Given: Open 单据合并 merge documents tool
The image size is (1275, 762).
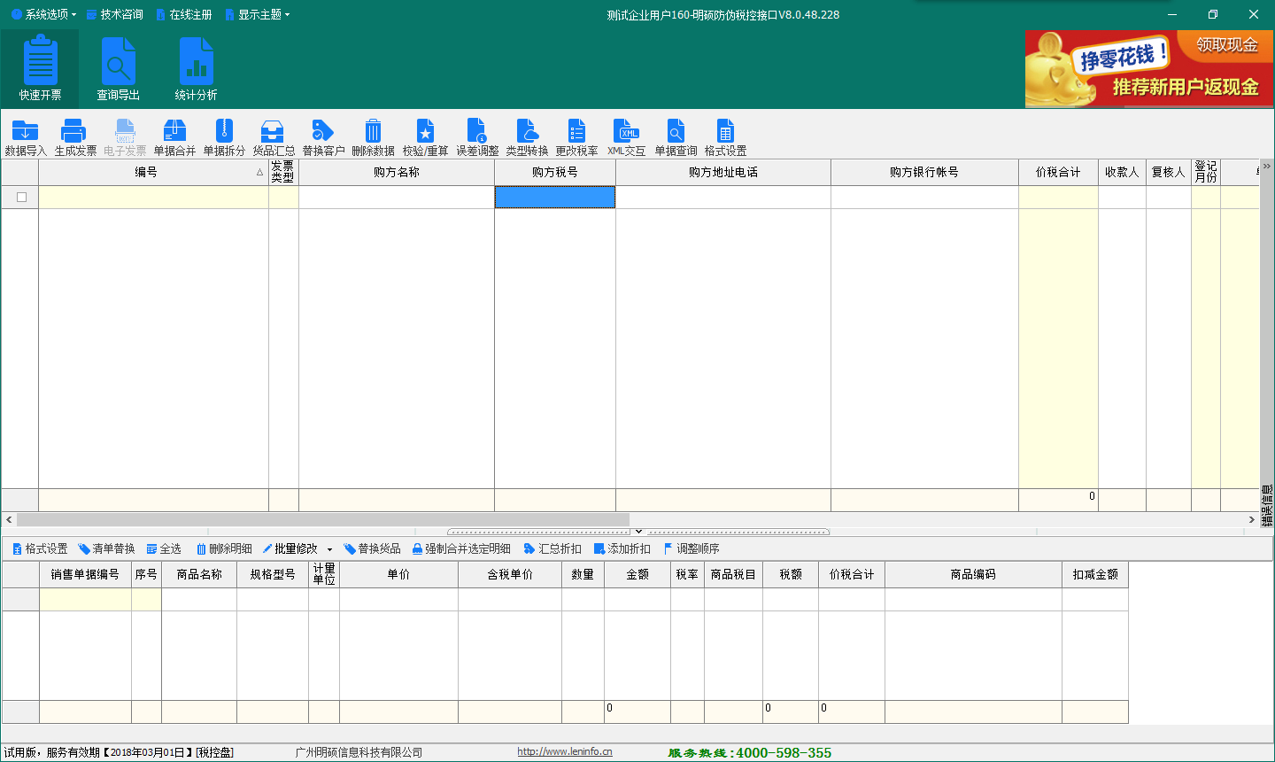Looking at the screenshot, I should pos(174,131).
